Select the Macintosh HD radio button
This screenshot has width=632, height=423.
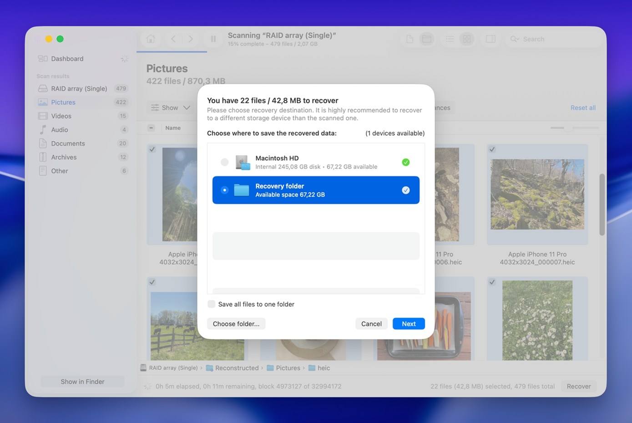click(224, 162)
